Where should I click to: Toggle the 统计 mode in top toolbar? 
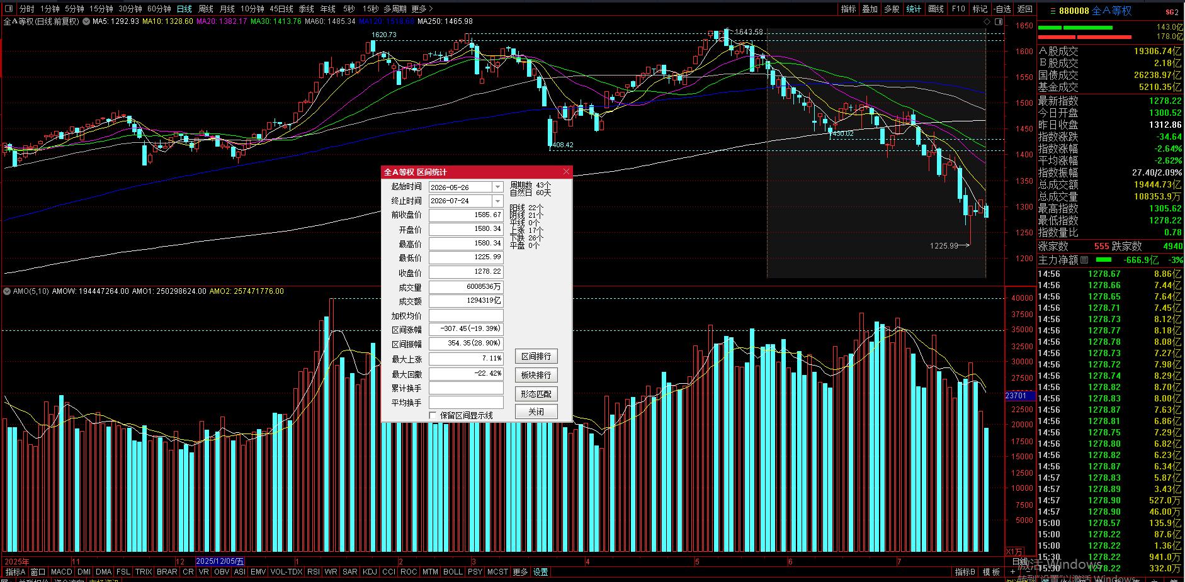click(x=914, y=9)
